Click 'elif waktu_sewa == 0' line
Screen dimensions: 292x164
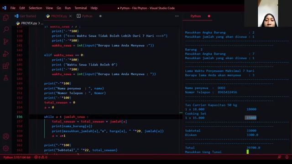(64, 55)
